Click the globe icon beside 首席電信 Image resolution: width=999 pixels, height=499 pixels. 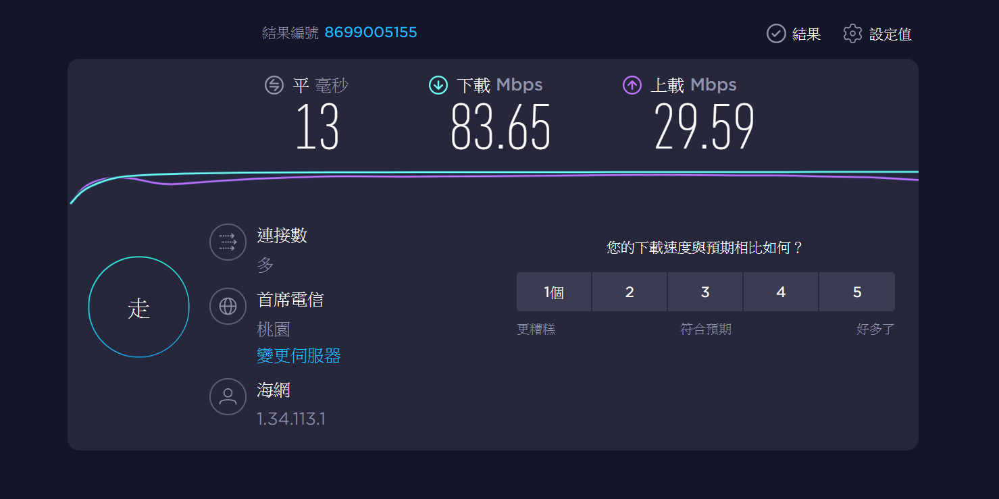(x=228, y=307)
